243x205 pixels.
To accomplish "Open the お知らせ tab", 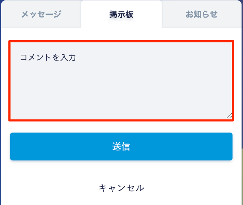I will click(201, 14).
